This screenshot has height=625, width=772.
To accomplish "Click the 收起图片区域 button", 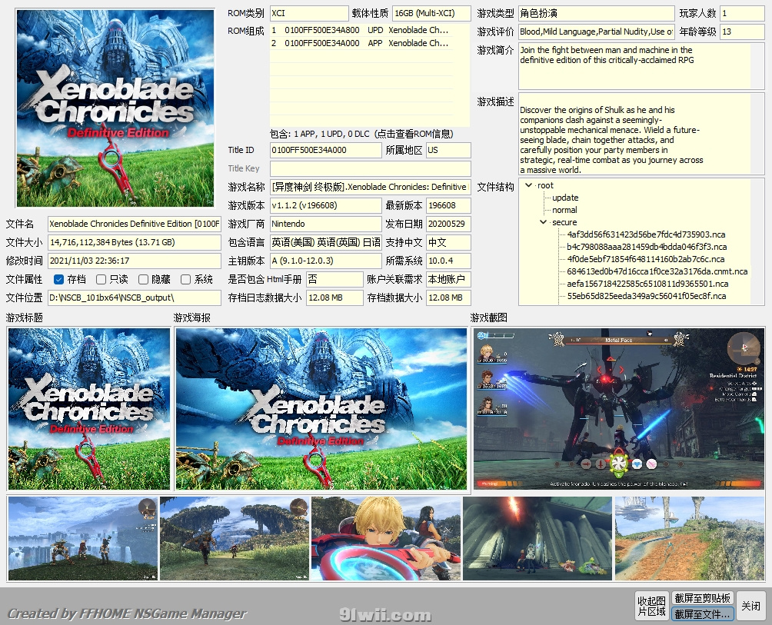I will [651, 606].
